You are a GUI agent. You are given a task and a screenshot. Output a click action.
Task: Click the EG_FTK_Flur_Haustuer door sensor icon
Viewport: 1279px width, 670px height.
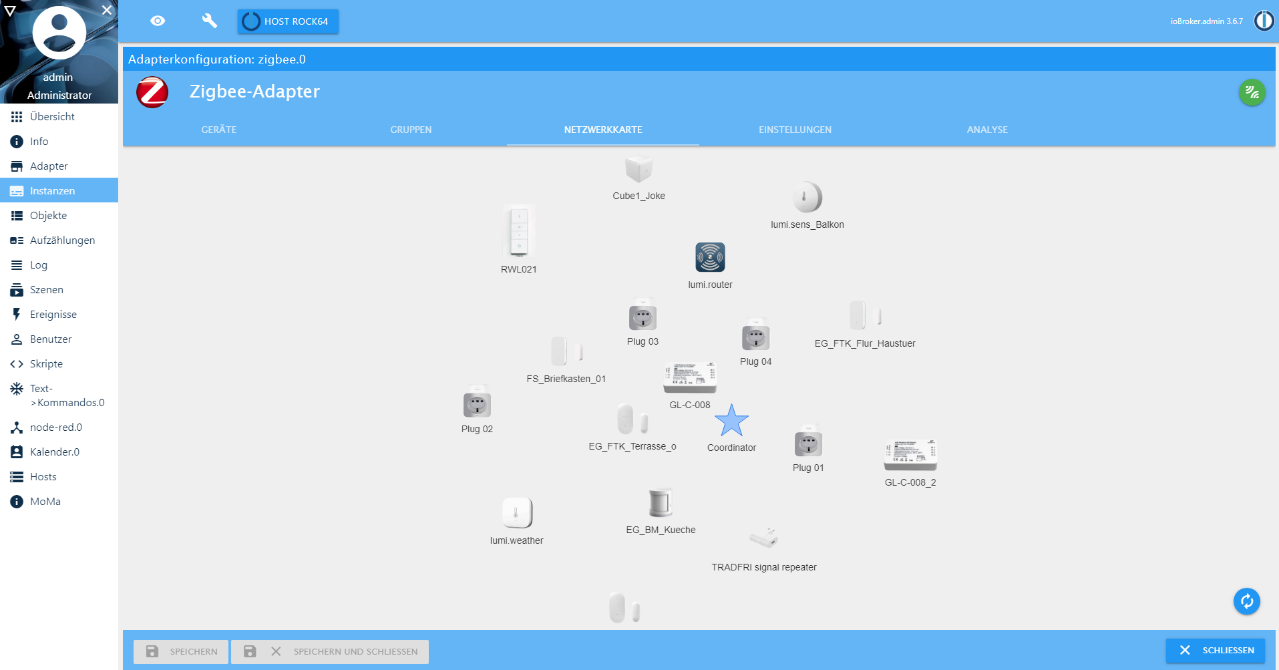pos(865,315)
